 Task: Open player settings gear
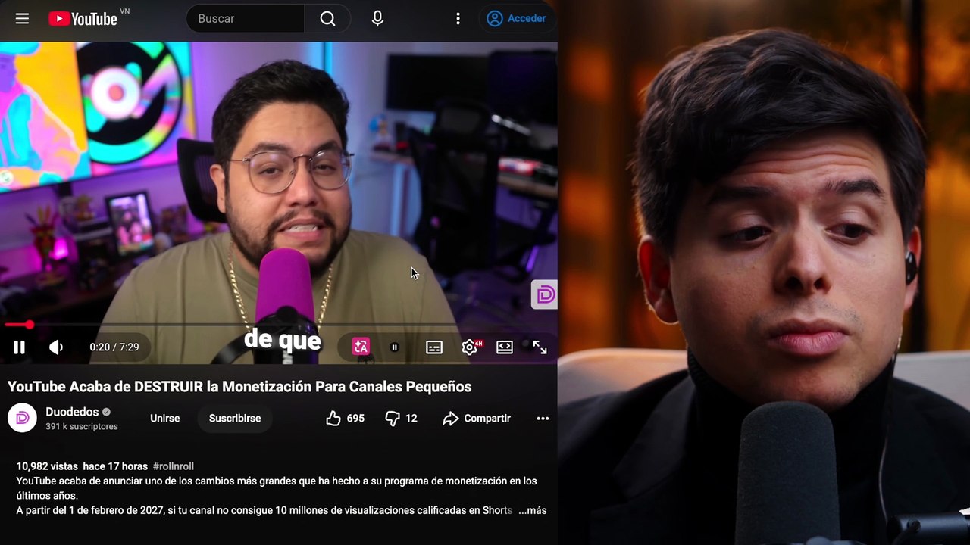(x=470, y=347)
